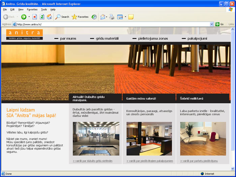This screenshot has height=177, width=236.
Task: Open the Favorites star button
Action: [x=80, y=17]
